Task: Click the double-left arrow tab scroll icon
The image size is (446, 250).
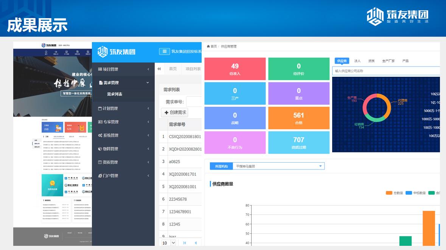Action: (159, 69)
